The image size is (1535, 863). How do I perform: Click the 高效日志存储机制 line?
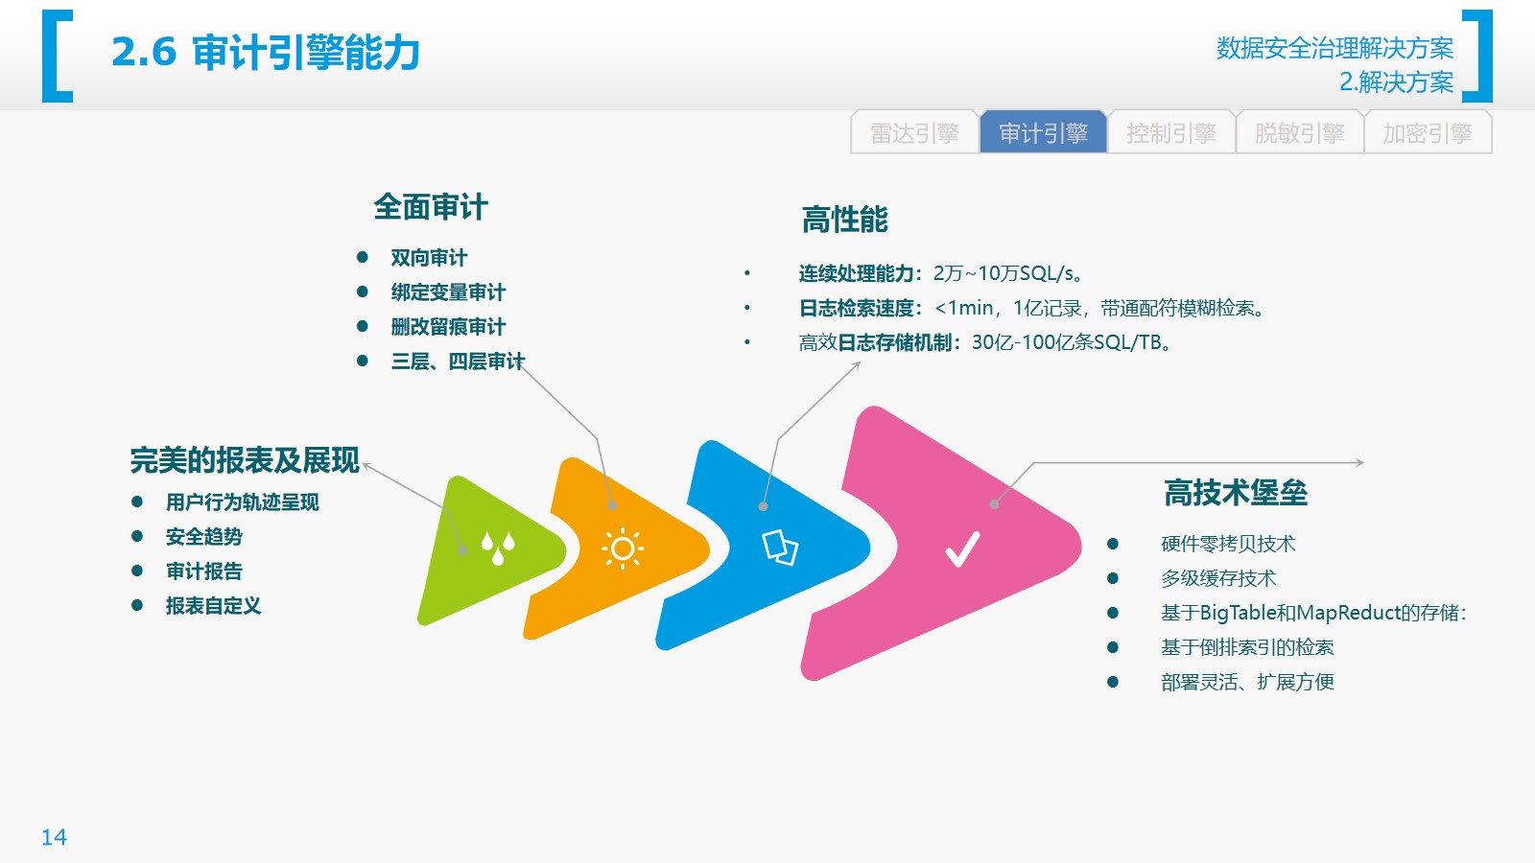987,342
